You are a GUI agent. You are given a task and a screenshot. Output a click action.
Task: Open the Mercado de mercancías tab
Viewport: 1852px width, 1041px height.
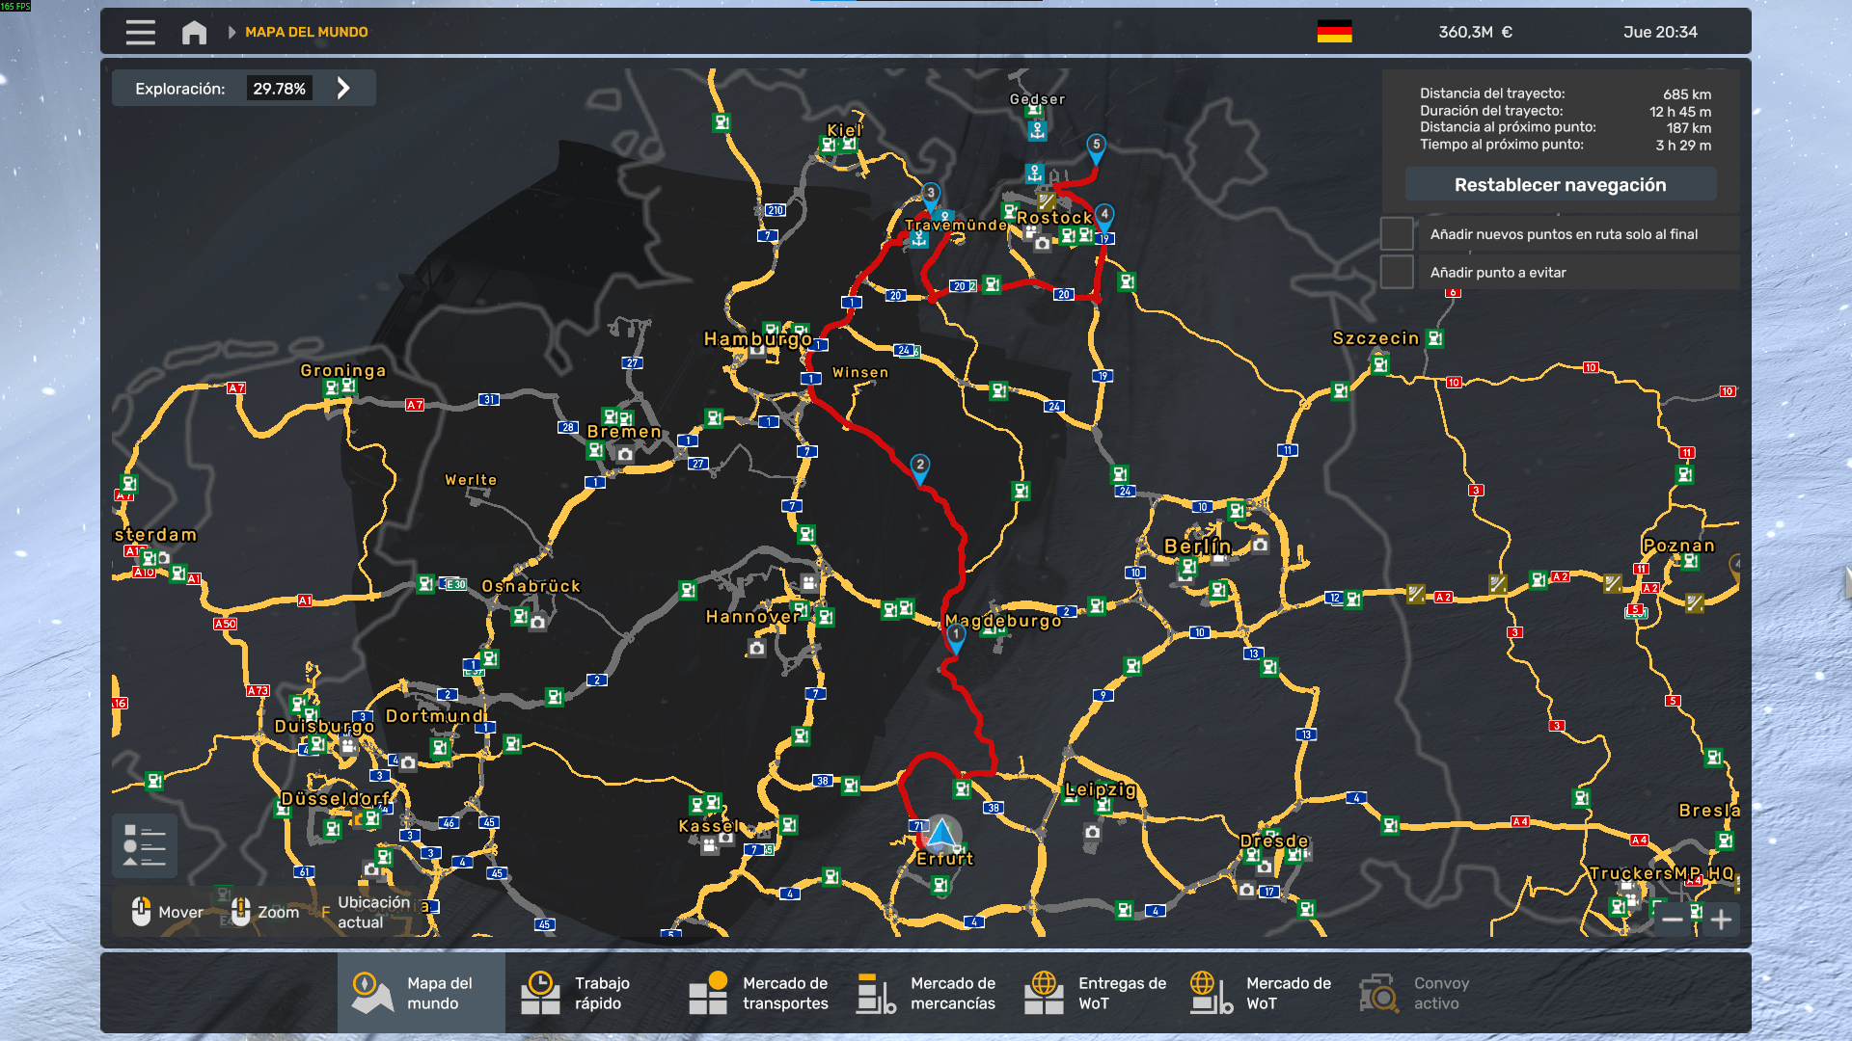click(x=926, y=993)
